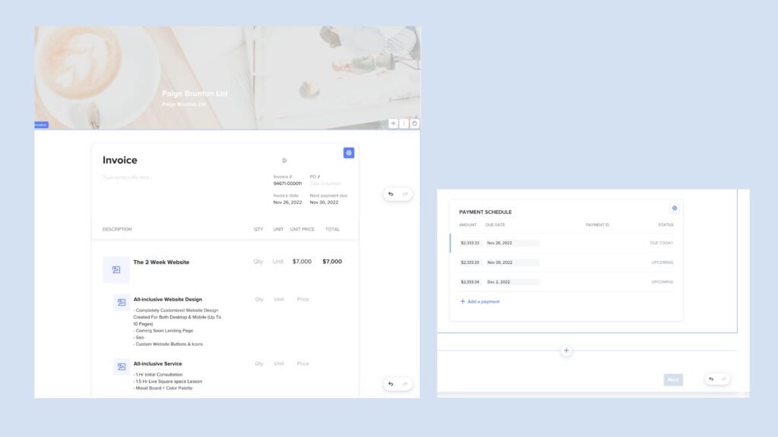
Task: Select the Payment Schedule section header
Action: coord(484,212)
